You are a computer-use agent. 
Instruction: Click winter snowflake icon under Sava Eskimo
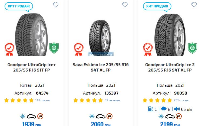click(x=92, y=117)
